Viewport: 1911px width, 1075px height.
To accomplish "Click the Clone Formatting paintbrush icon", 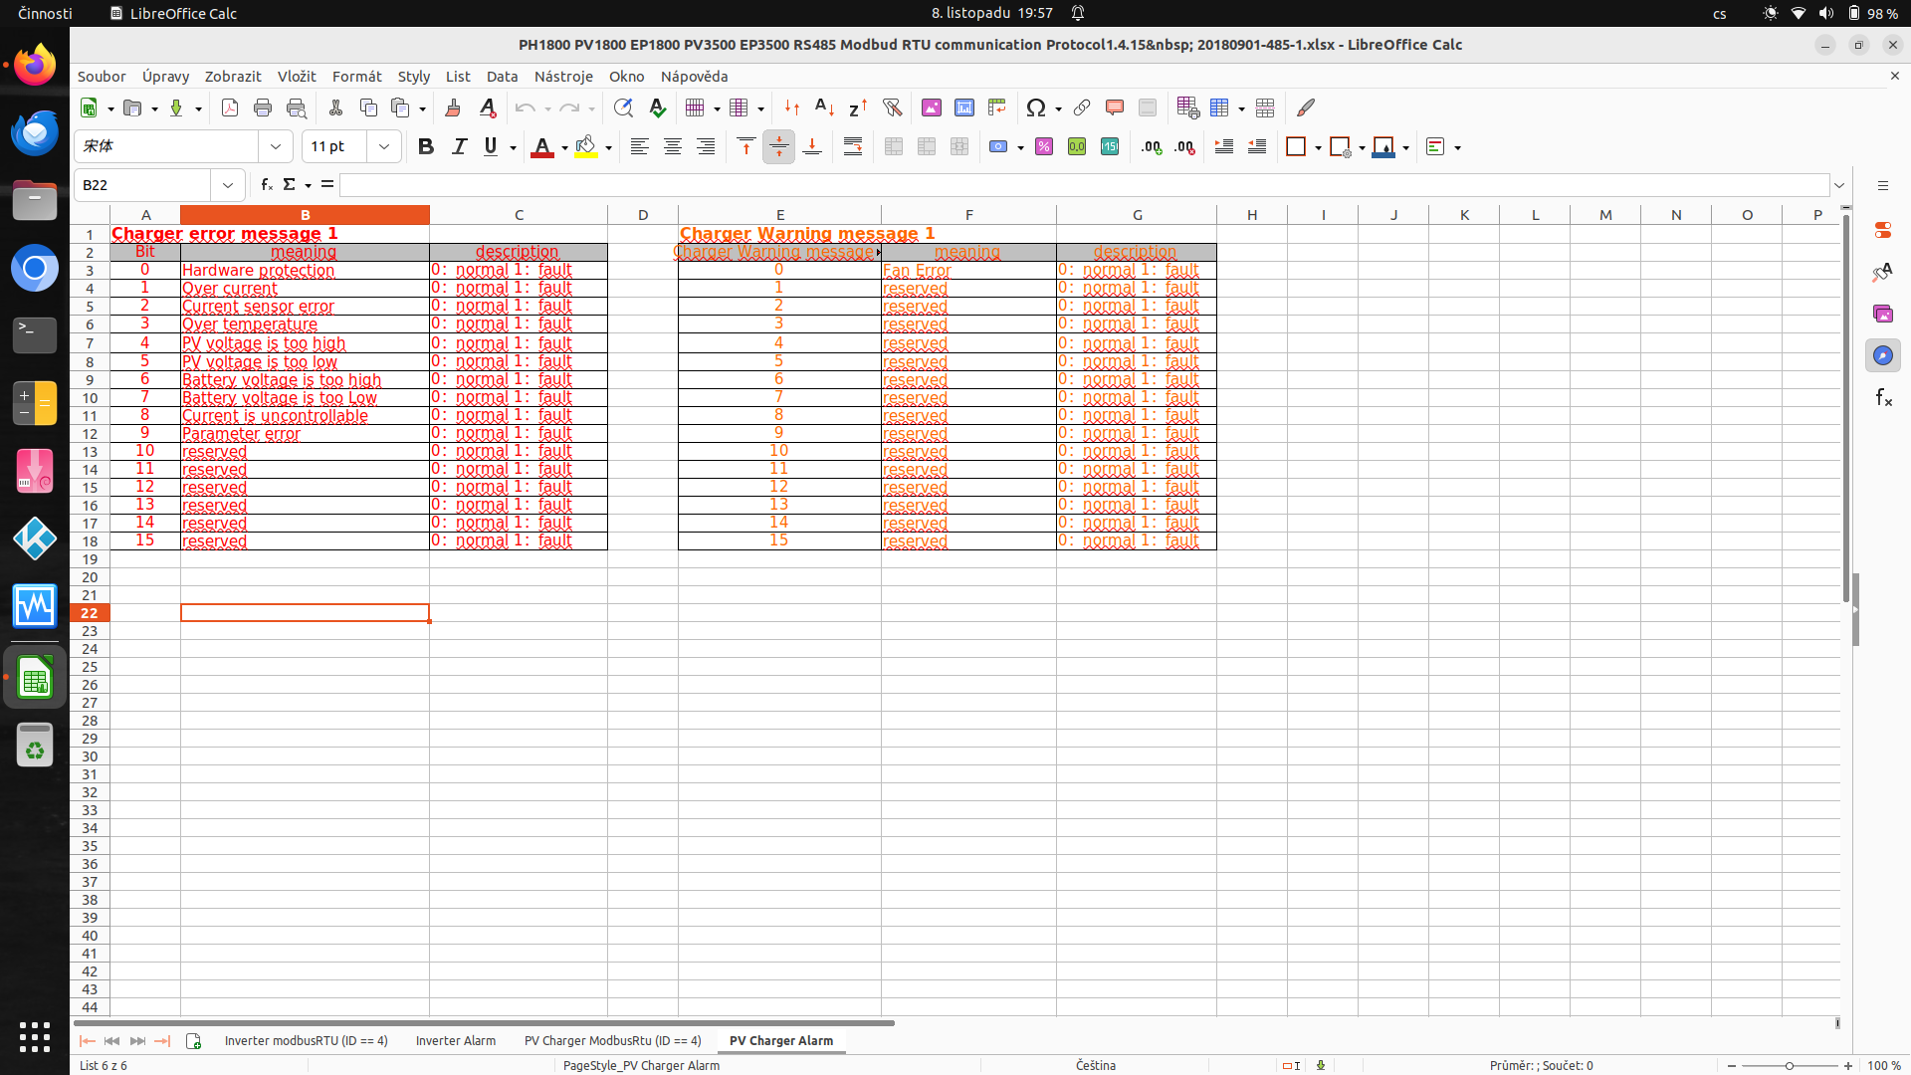I will click(x=453, y=107).
